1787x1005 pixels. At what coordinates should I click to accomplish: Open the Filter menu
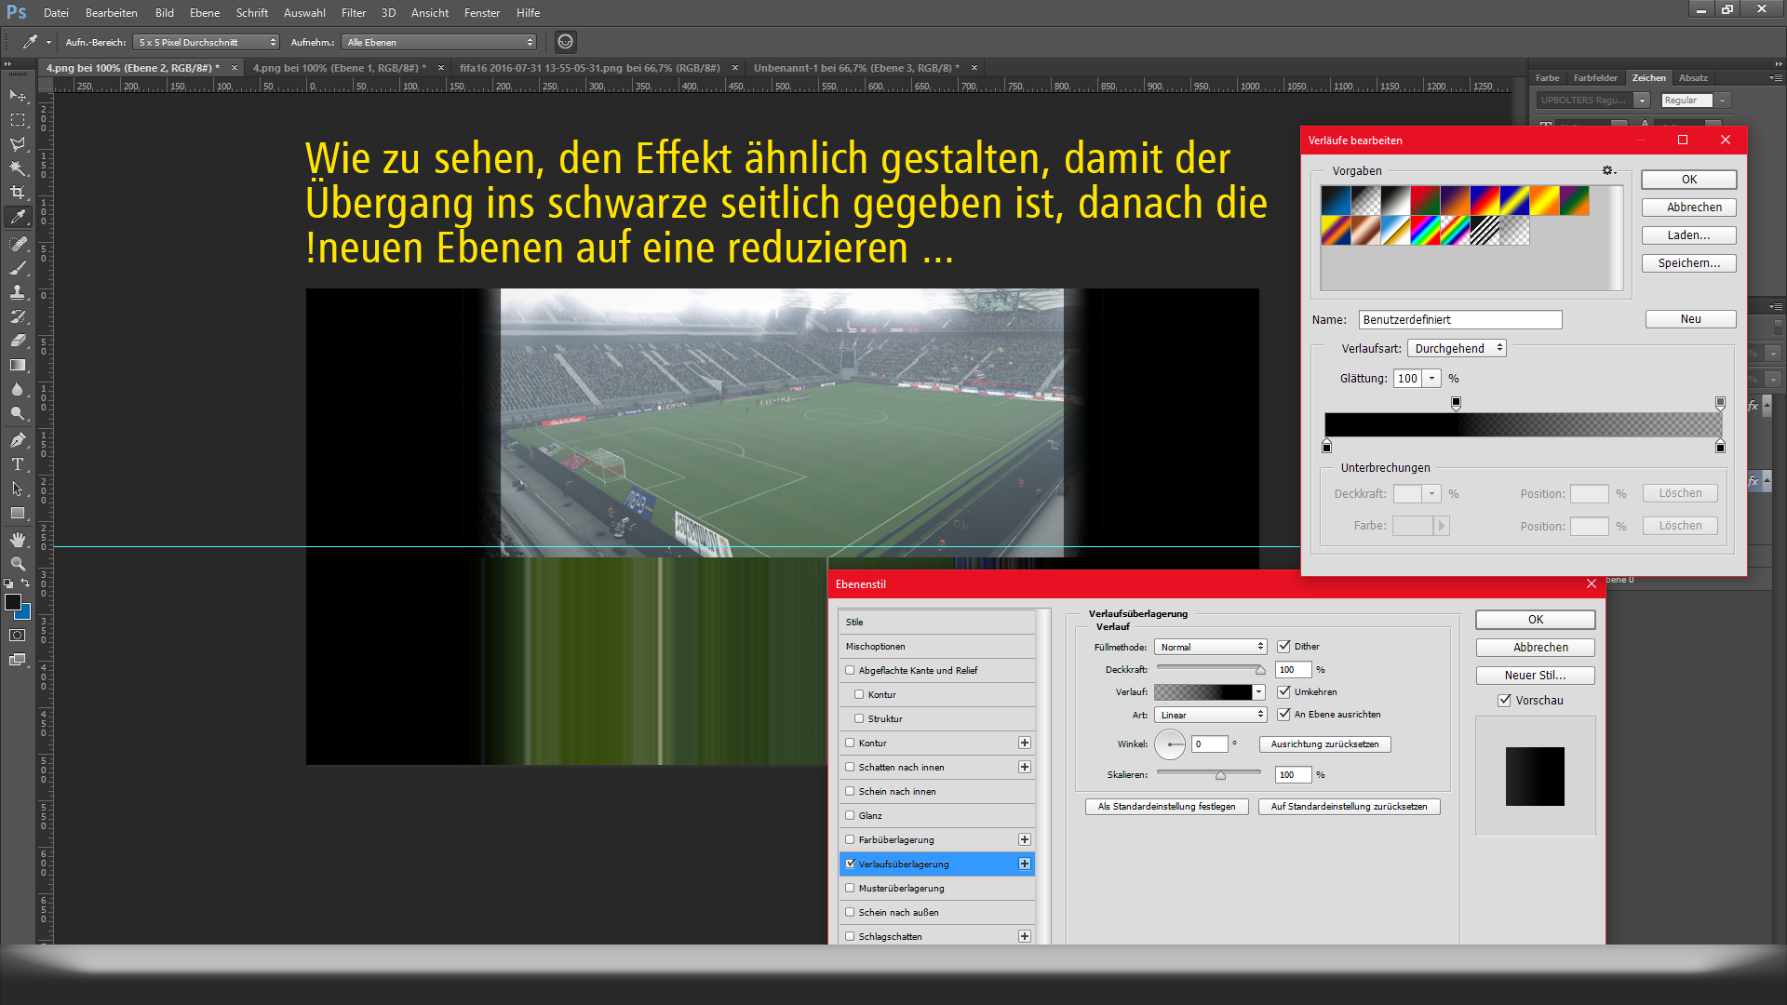pos(354,13)
